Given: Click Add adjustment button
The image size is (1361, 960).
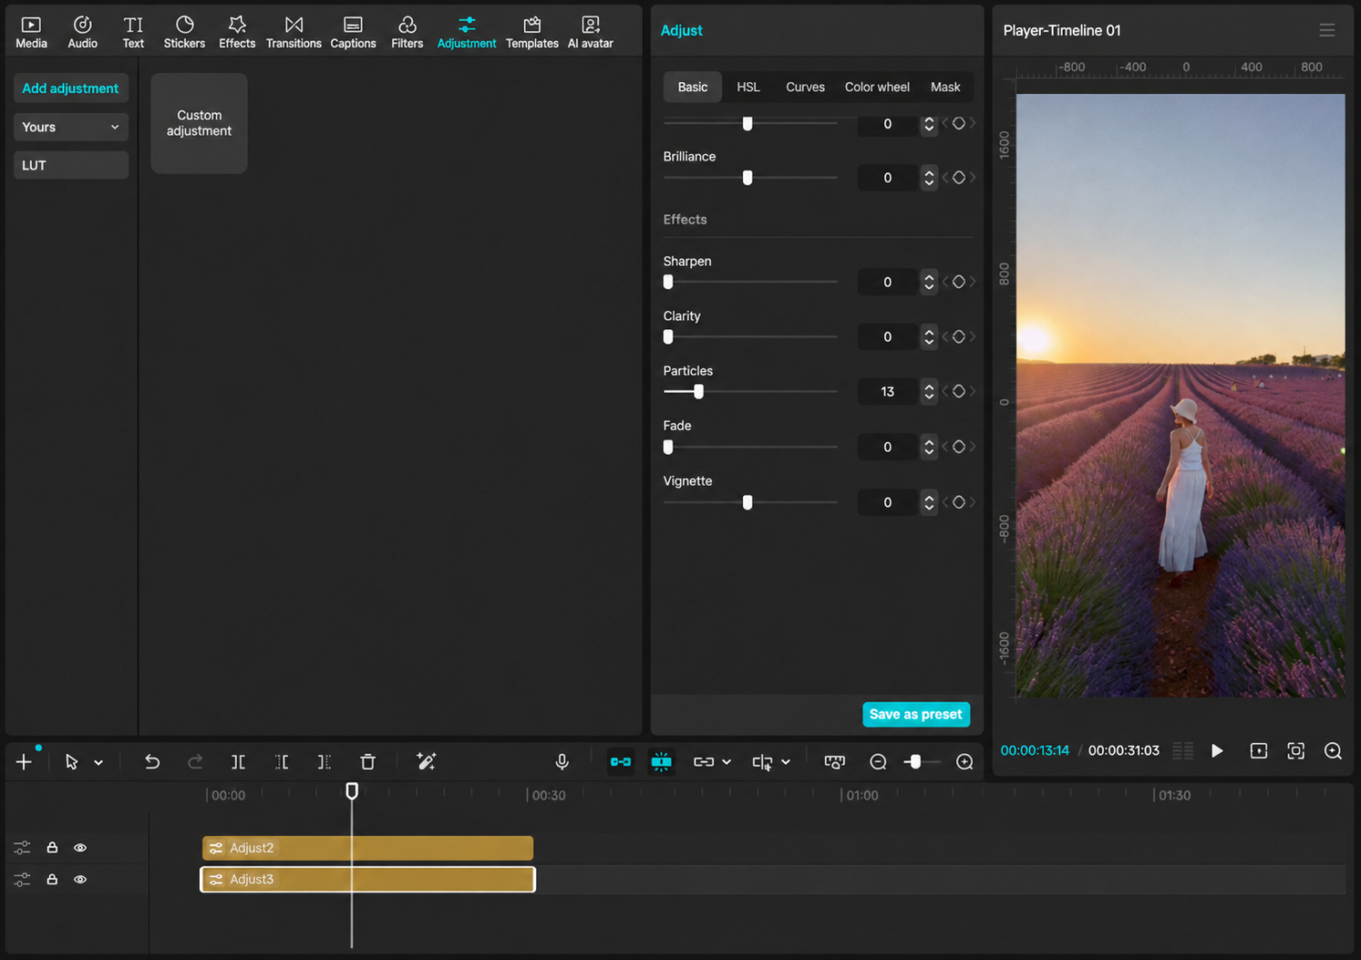Looking at the screenshot, I should click(x=70, y=88).
